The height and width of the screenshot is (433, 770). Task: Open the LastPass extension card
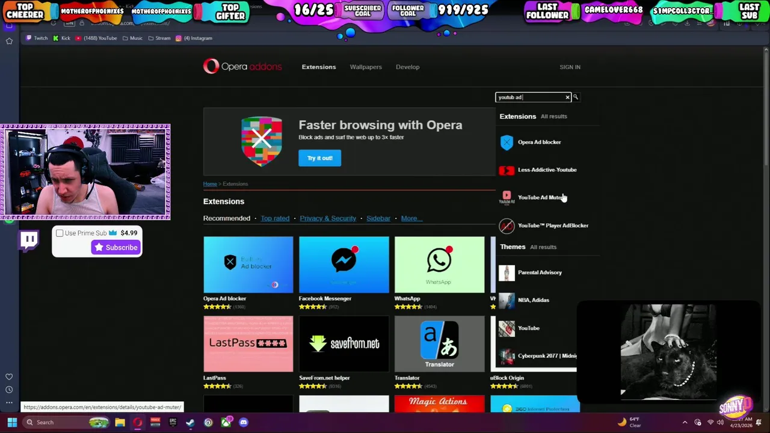coord(248,352)
